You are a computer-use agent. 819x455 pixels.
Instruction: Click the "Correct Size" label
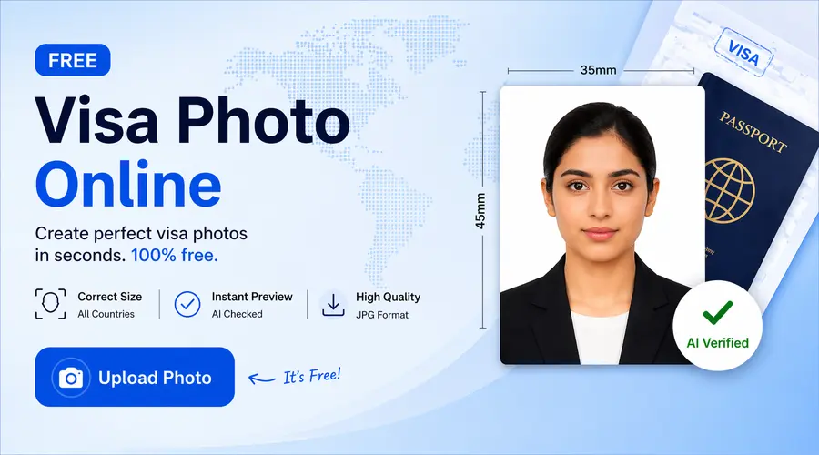coord(110,297)
